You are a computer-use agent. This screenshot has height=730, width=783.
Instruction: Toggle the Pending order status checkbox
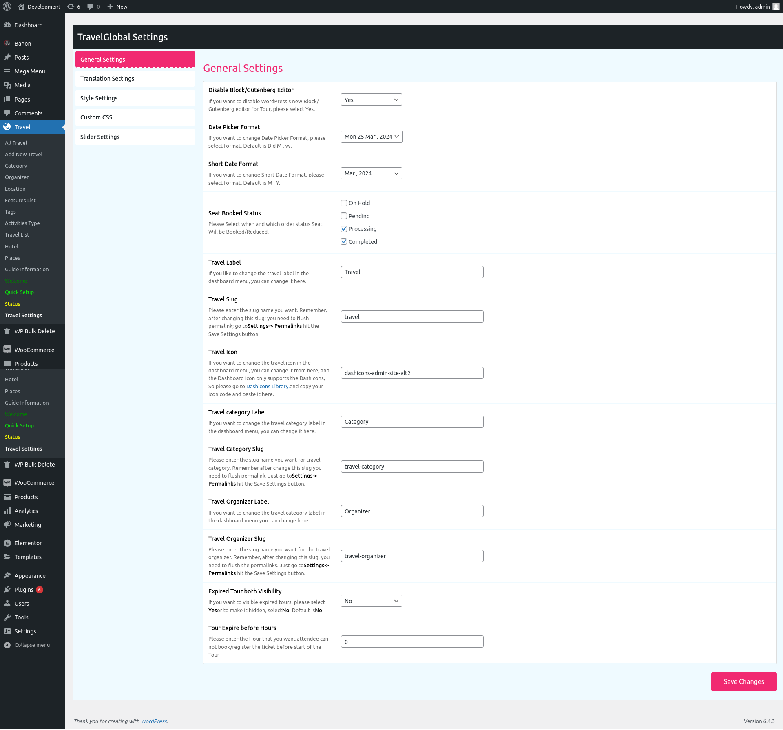click(344, 215)
